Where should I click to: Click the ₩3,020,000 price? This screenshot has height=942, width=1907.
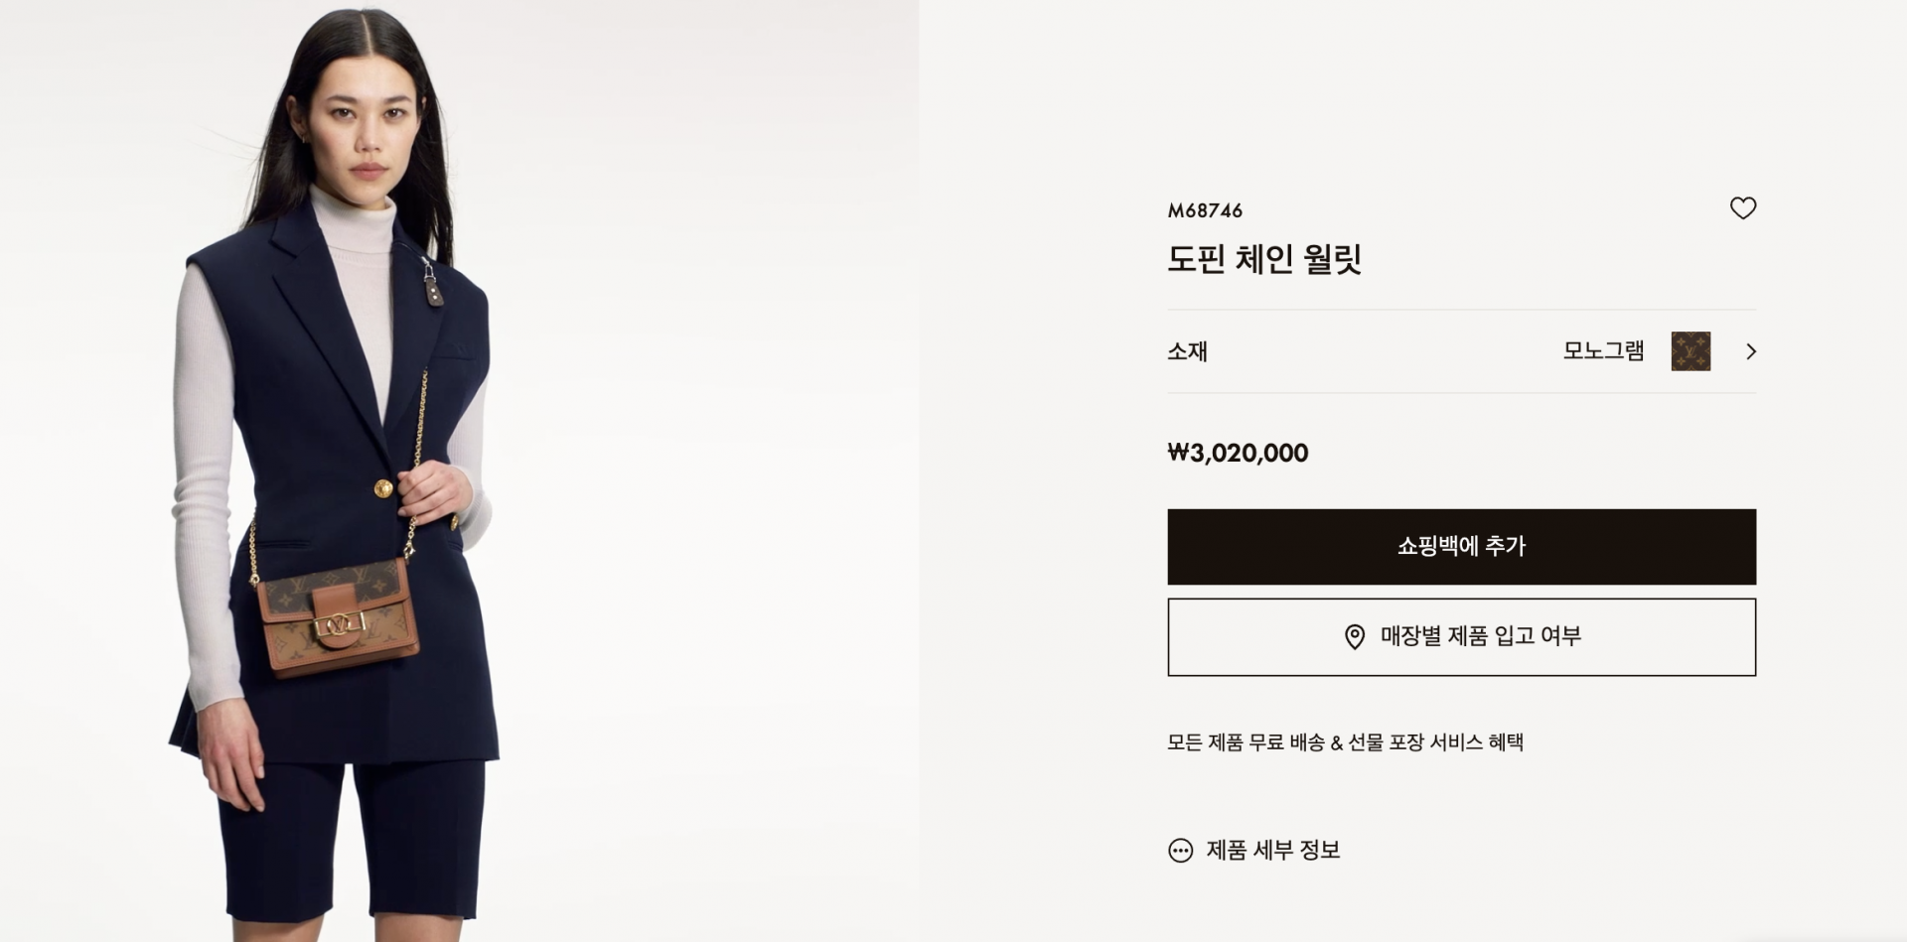click(1238, 454)
